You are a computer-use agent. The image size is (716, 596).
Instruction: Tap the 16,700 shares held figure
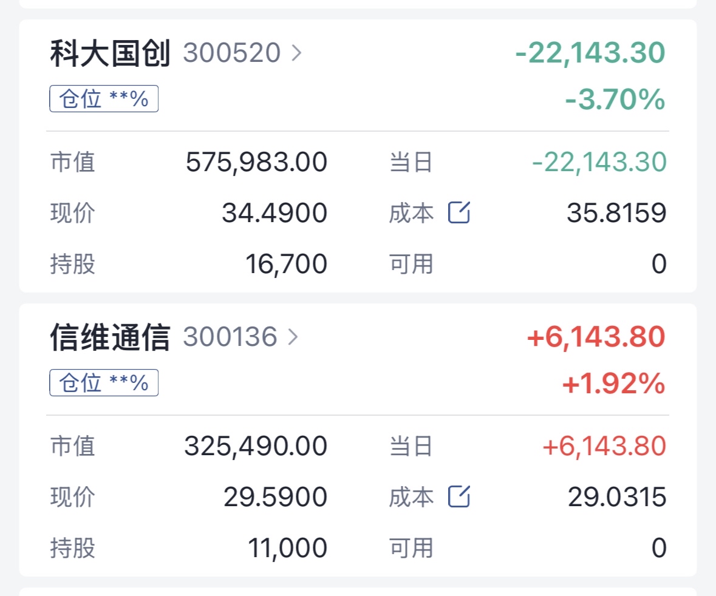[x=286, y=264]
